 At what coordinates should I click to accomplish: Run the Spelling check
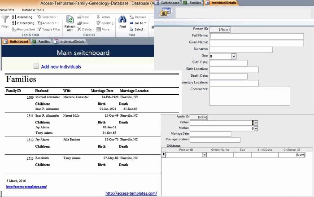coord(105,23)
